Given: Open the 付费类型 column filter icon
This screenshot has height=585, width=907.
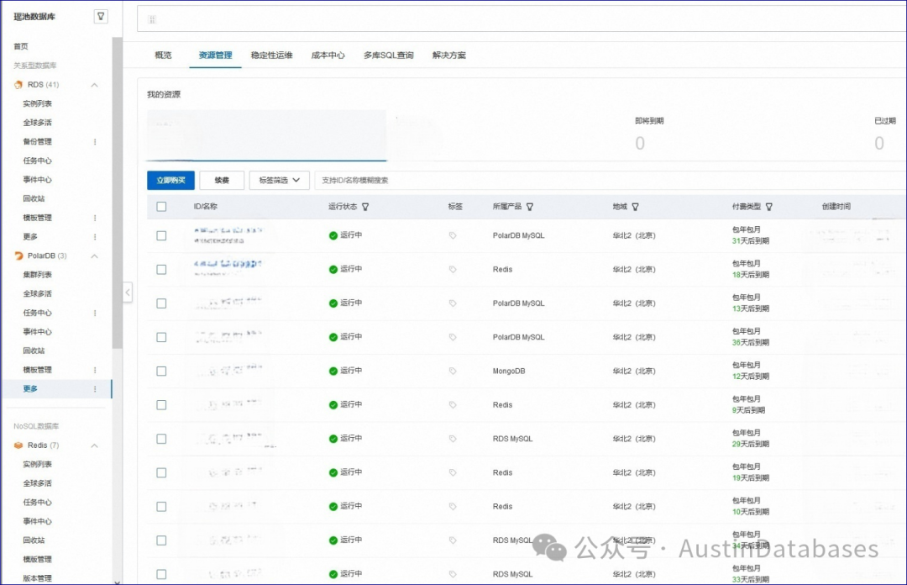Looking at the screenshot, I should pos(768,207).
